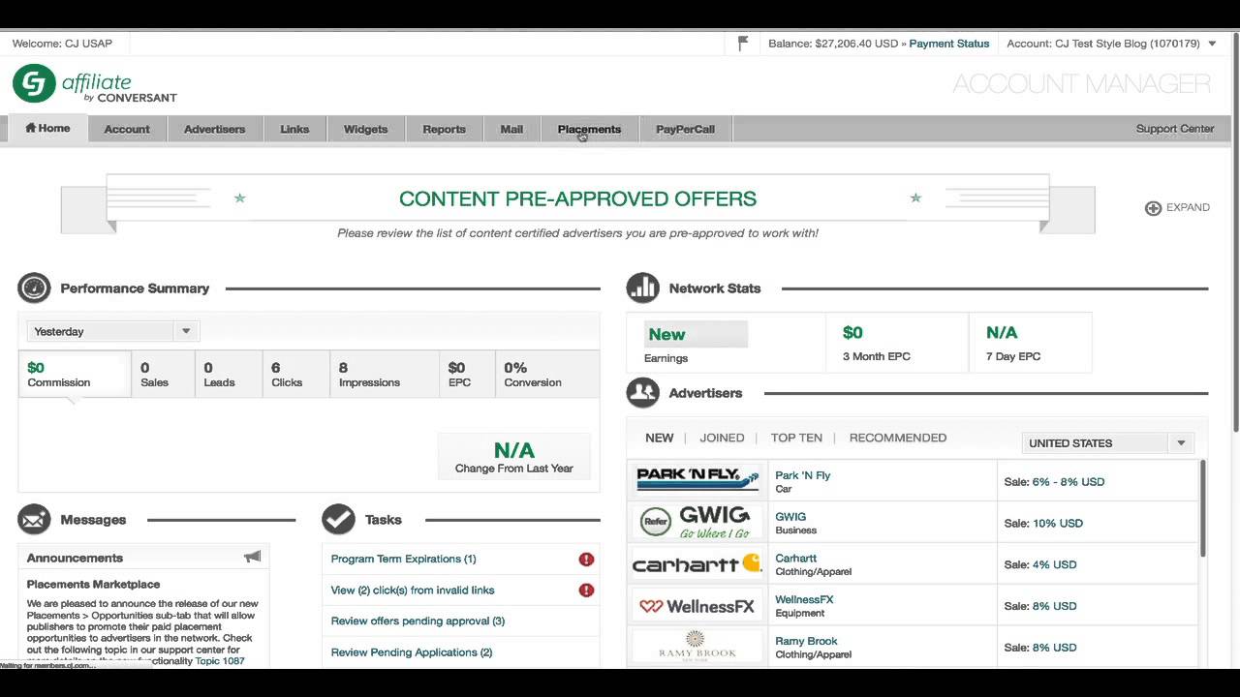This screenshot has height=697, width=1240.
Task: Click the New Earnings network stat
Action: 726,343
